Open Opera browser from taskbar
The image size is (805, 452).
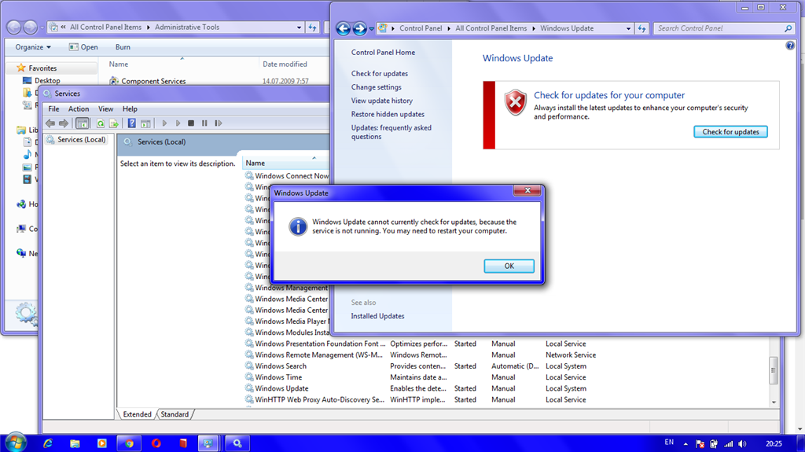pyautogui.click(x=156, y=443)
